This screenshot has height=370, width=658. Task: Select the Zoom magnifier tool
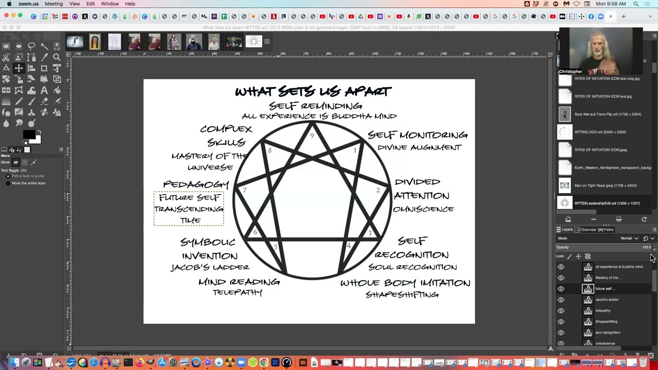57,57
